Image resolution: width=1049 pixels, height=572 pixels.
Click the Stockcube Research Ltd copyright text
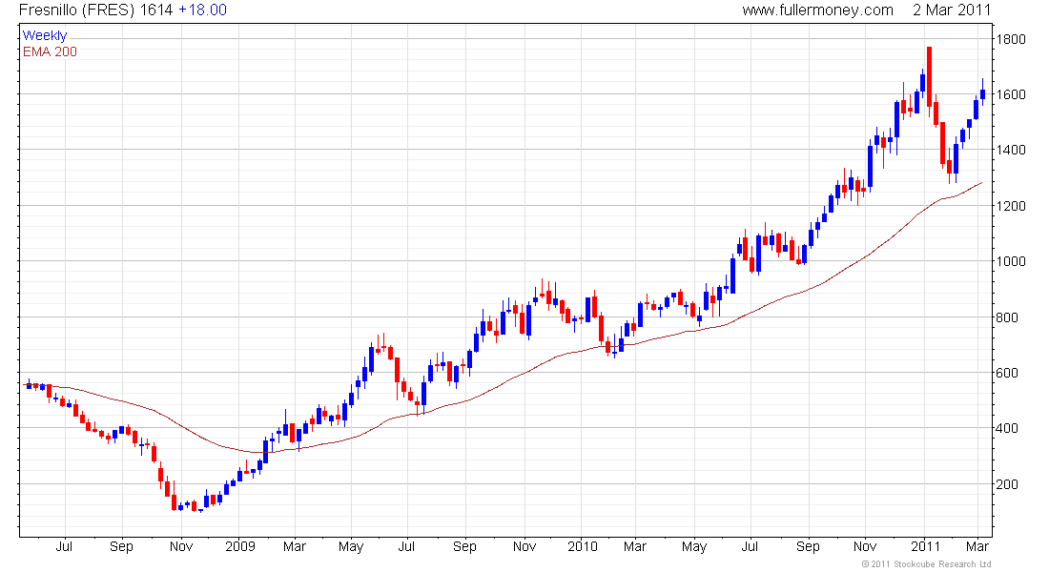926,564
